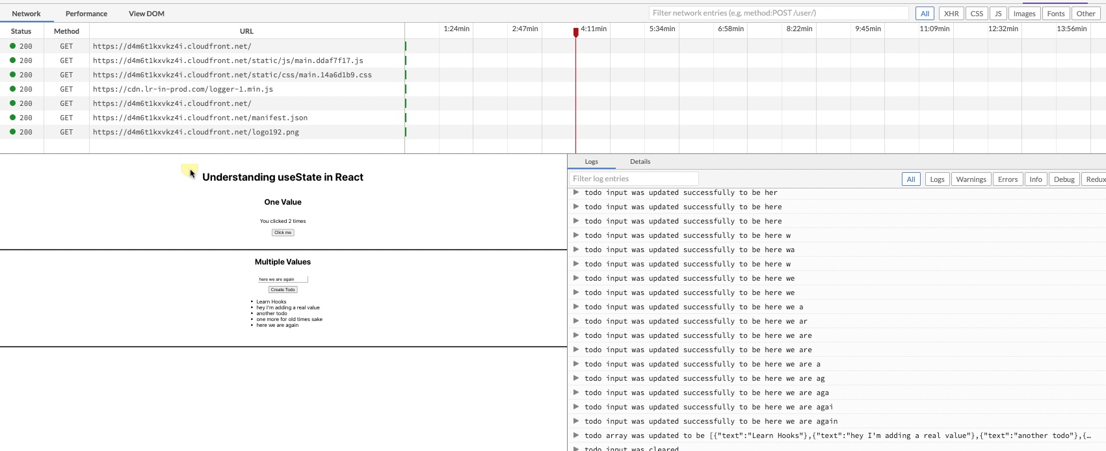Screen dimensions: 1106x451
Task: Click the filter network entries field
Action: click(778, 13)
